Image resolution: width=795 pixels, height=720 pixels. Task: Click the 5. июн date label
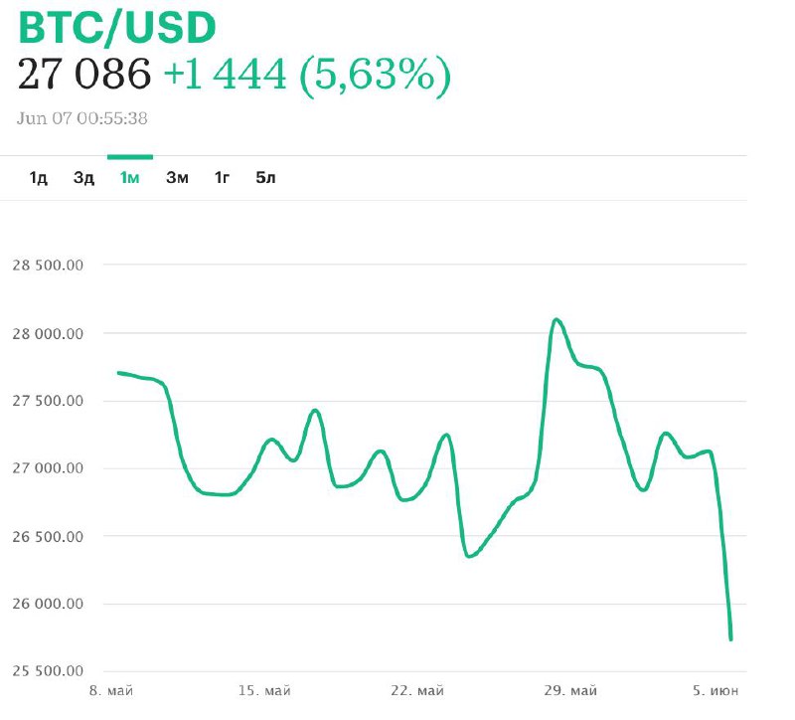[x=715, y=690]
